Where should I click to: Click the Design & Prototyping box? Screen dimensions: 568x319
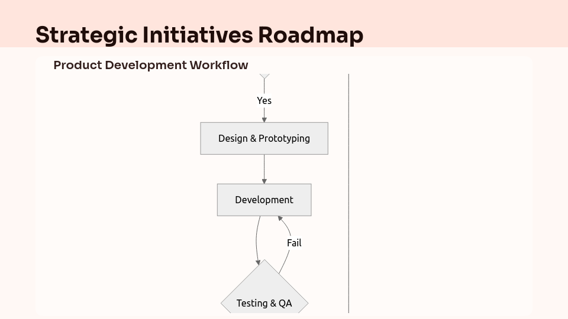coord(264,138)
